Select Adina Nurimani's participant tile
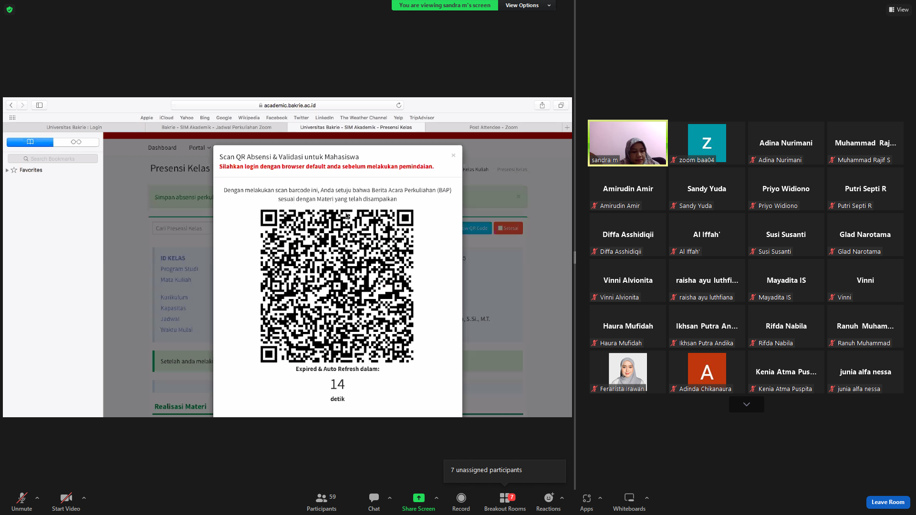The width and height of the screenshot is (916, 515). point(786,143)
